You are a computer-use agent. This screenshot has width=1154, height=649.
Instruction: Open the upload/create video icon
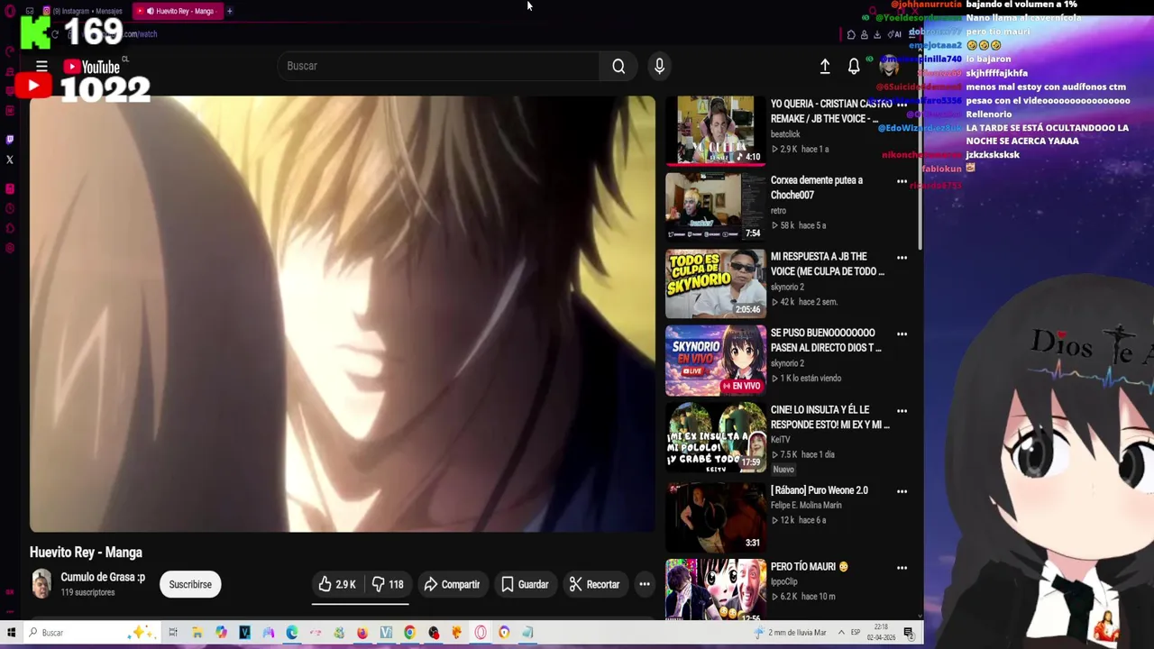pos(824,66)
